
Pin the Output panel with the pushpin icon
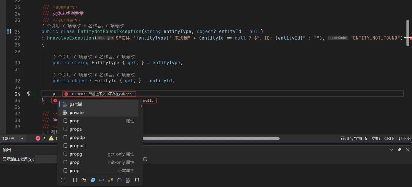[399, 150]
